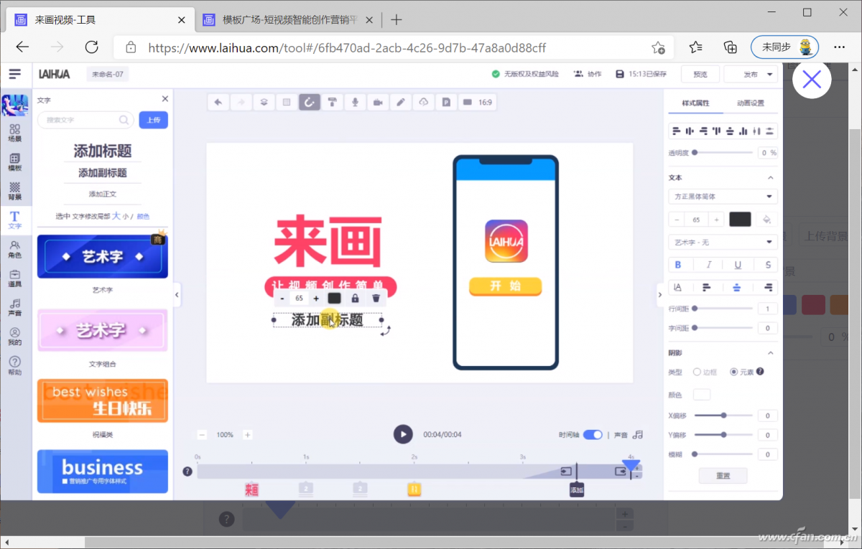This screenshot has width=862, height=549.
Task: Click the browser refresh button
Action: (x=91, y=47)
